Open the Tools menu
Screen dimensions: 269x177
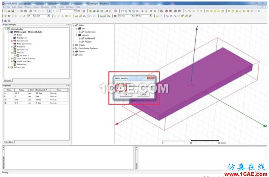[61, 7]
